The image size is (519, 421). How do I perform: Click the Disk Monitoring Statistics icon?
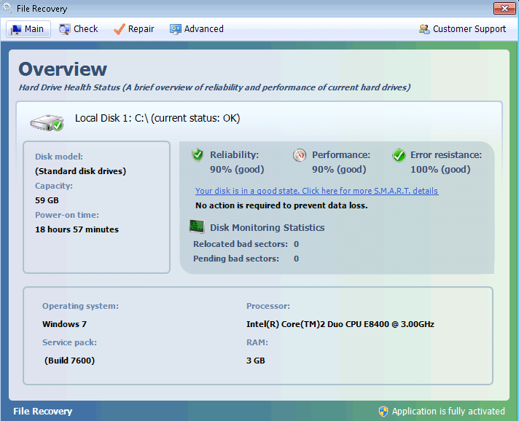click(197, 227)
